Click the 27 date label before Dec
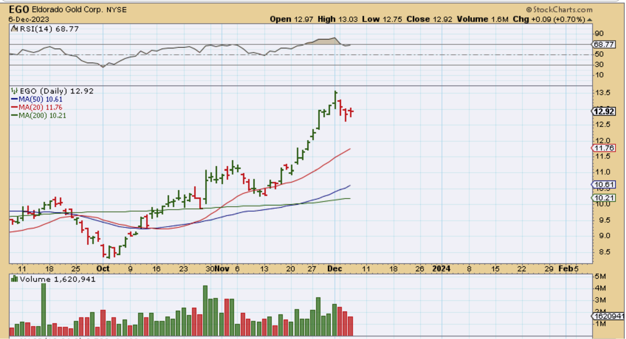This screenshot has height=339, width=626. pyautogui.click(x=312, y=269)
